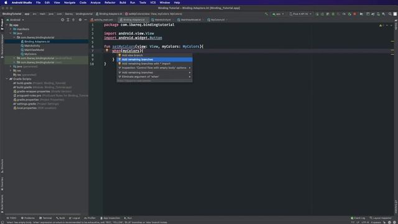Open the App Inspection tool window
The height and width of the screenshot is (224, 398).
pos(110,218)
